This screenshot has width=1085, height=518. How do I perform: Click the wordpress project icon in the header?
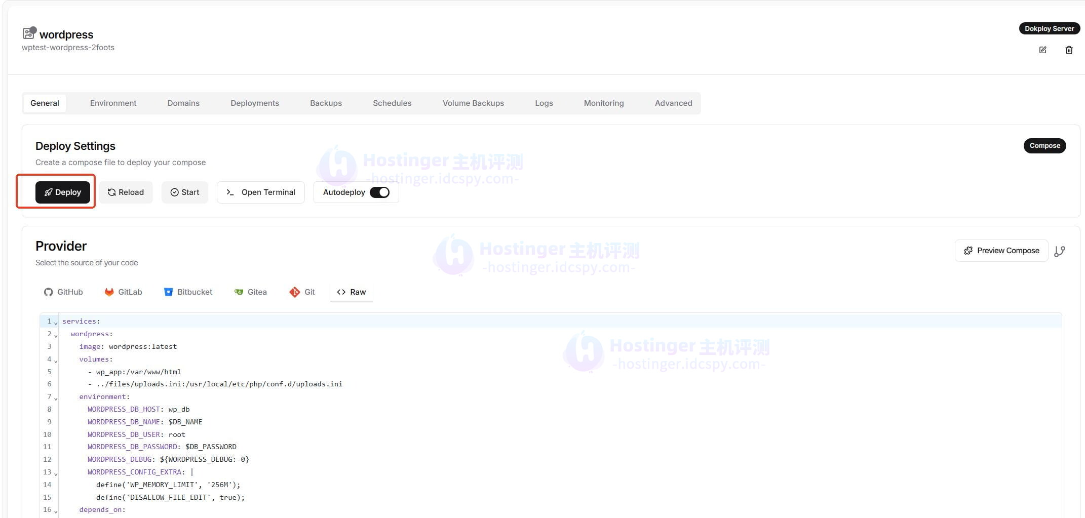tap(29, 33)
